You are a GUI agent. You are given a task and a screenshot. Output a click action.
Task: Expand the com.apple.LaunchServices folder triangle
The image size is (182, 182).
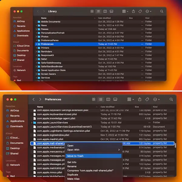pyautogui.click(x=32, y=123)
